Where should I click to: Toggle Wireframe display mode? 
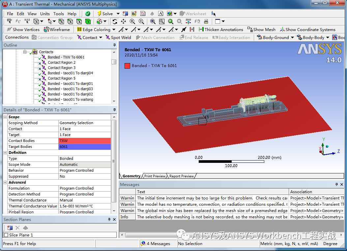pyautogui.click(x=57, y=29)
